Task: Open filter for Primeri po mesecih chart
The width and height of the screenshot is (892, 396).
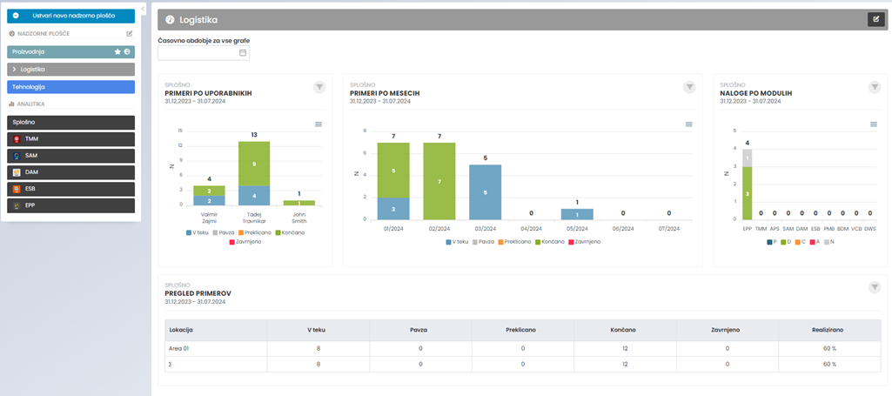Action: click(x=689, y=87)
